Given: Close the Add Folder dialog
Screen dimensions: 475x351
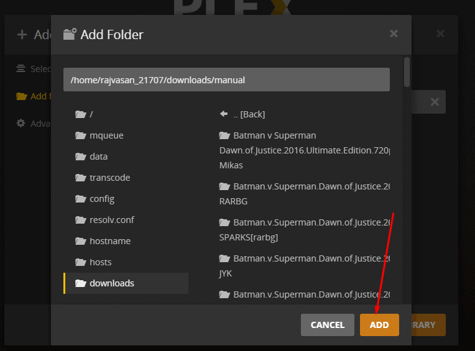Looking at the screenshot, I should point(394,34).
